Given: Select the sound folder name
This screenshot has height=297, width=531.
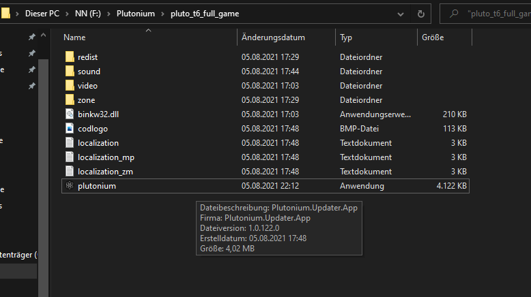Looking at the screenshot, I should tap(89, 72).
